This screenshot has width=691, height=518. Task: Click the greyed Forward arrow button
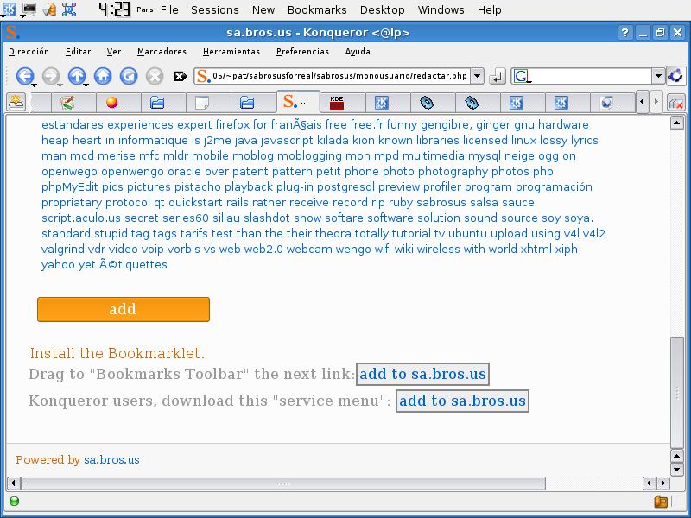click(51, 76)
